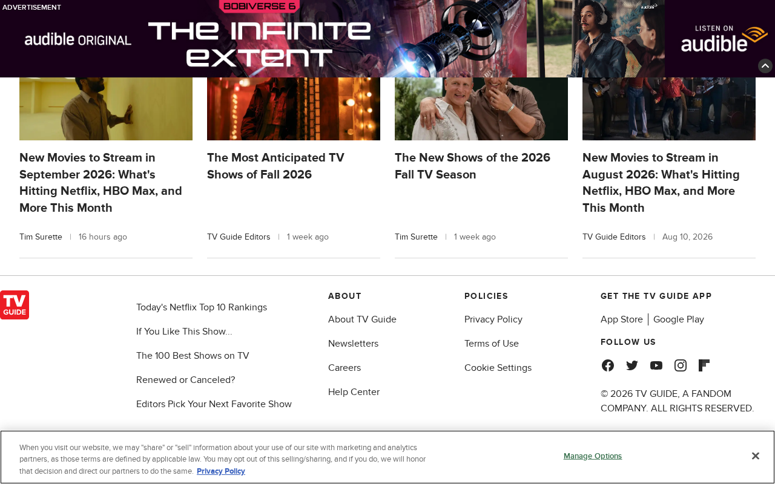The width and height of the screenshot is (775, 484).
Task: Click TV Guide Editors byline dated 1 week ago
Action: pyautogui.click(x=239, y=237)
